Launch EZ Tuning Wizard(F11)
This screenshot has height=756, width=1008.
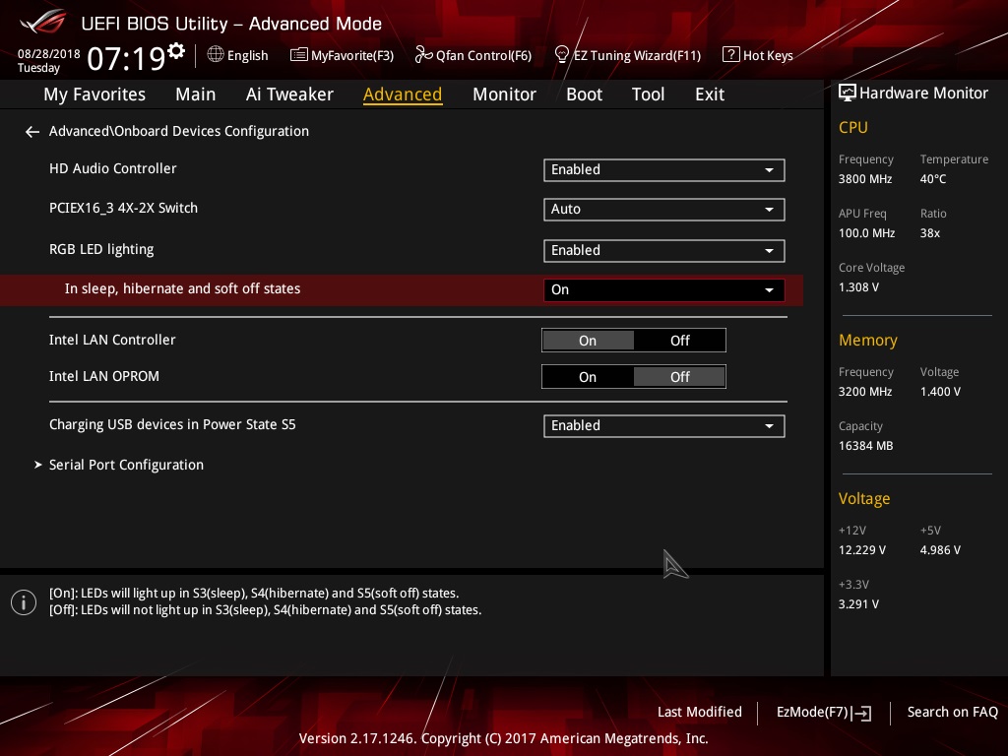coord(627,55)
